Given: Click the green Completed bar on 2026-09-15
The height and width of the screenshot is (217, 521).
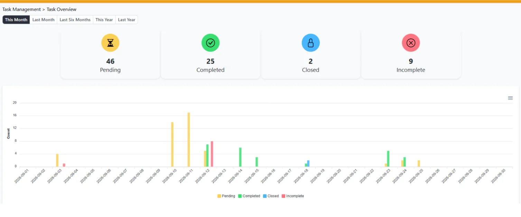Looking at the screenshot, I should pos(257,162).
